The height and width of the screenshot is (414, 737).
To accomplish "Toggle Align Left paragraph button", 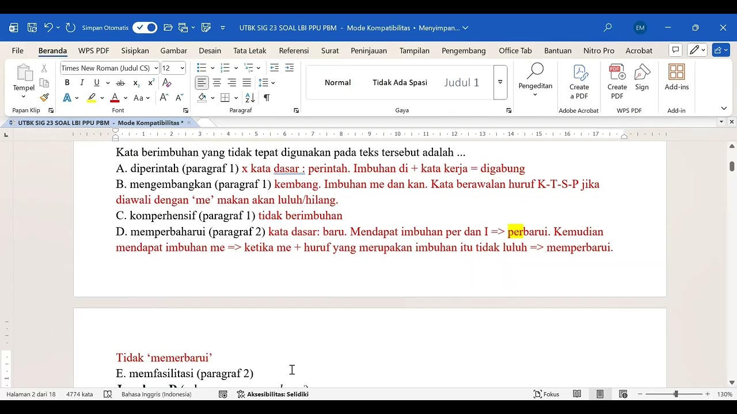I will 202,83.
